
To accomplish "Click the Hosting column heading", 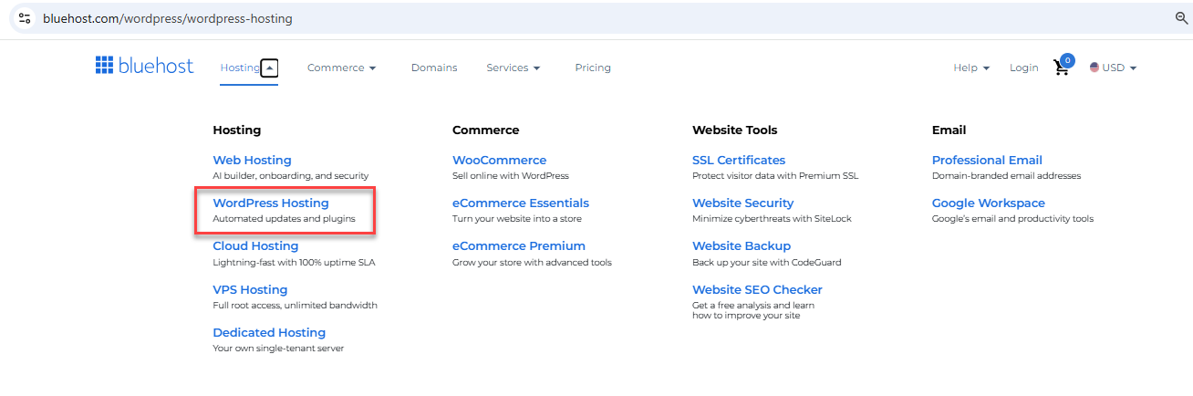I will coord(237,130).
